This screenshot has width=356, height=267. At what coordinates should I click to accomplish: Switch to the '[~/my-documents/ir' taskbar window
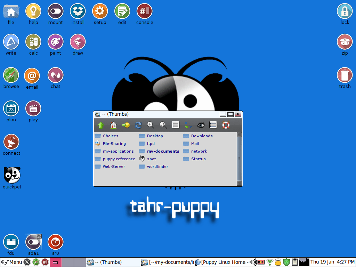point(167,262)
